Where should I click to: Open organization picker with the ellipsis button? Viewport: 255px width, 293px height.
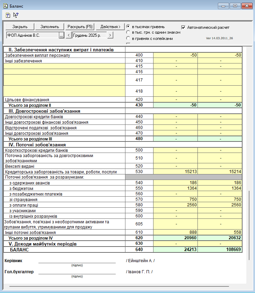61,35
